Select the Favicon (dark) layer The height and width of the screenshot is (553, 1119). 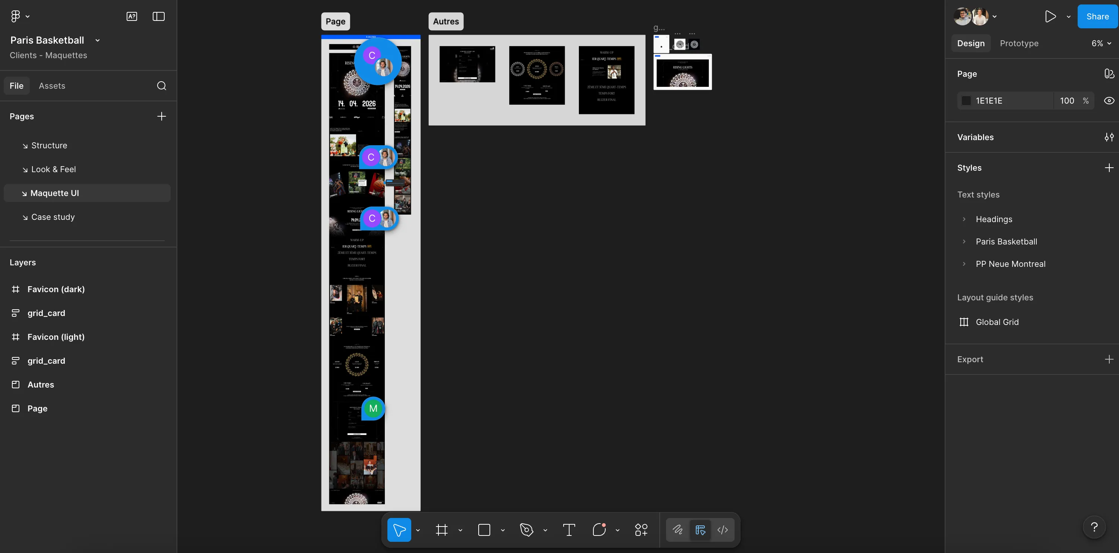56,289
